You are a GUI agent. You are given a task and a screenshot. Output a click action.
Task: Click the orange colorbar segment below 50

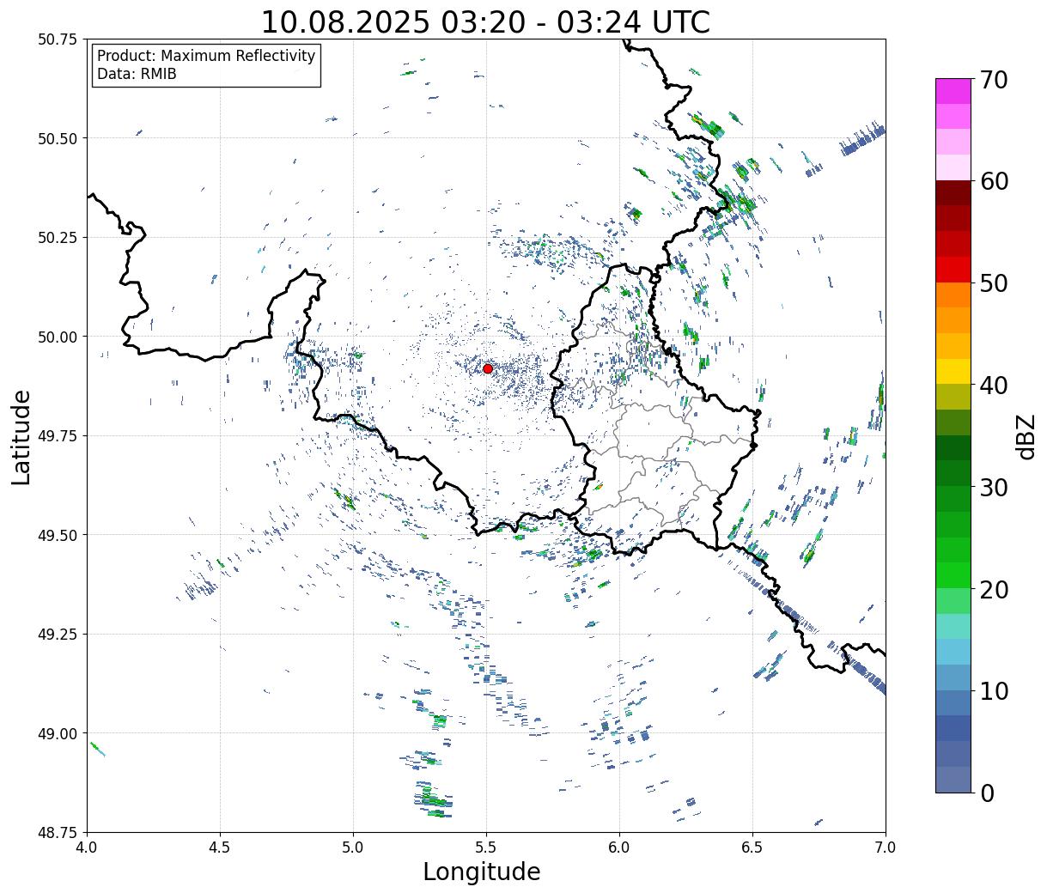click(953, 295)
